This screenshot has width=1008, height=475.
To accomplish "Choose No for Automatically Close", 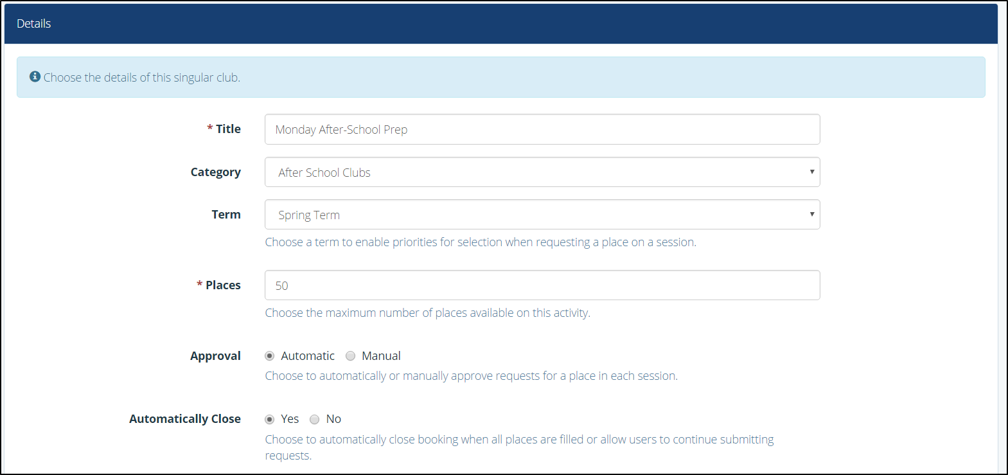I will coord(315,419).
